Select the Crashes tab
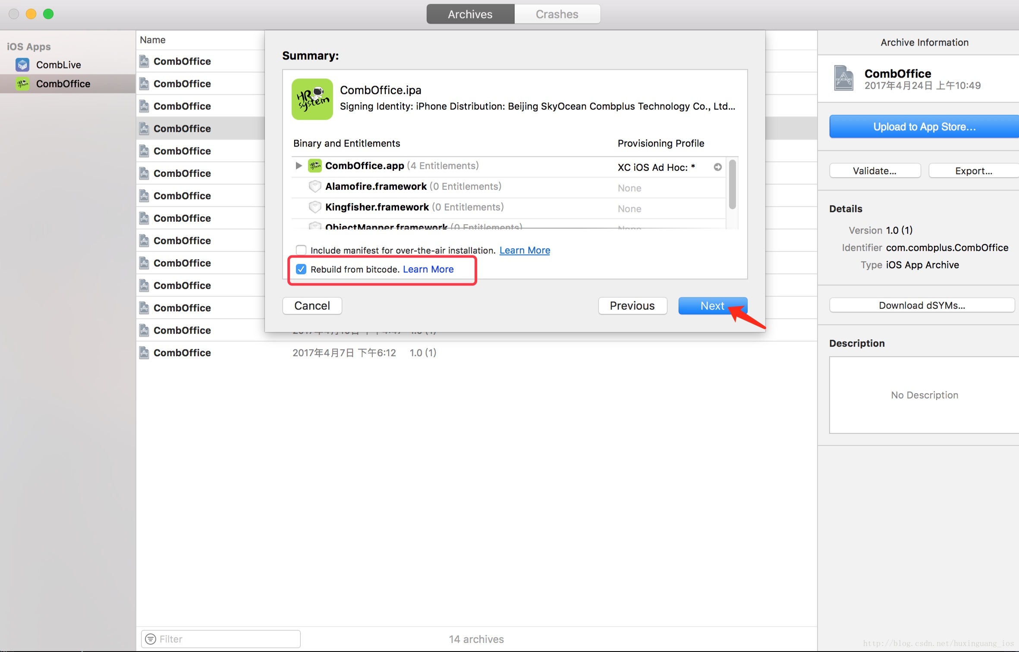The width and height of the screenshot is (1019, 652). click(557, 14)
